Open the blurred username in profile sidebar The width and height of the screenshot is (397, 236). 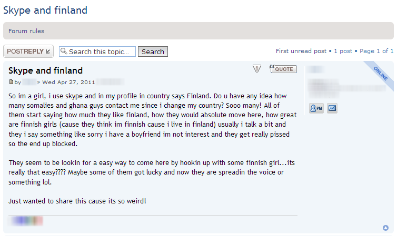[x=315, y=69]
